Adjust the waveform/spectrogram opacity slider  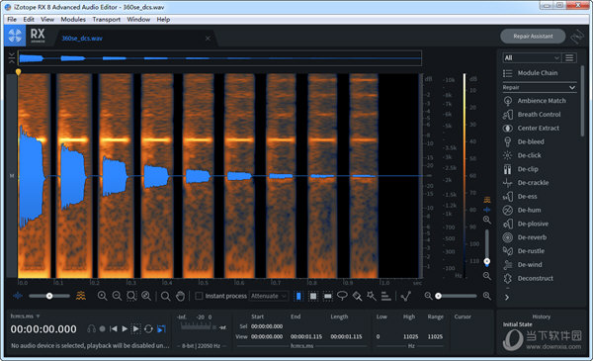49,296
